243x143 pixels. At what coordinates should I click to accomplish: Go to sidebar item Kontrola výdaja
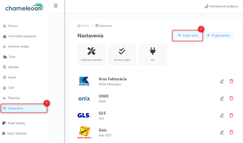(x=16, y=46)
